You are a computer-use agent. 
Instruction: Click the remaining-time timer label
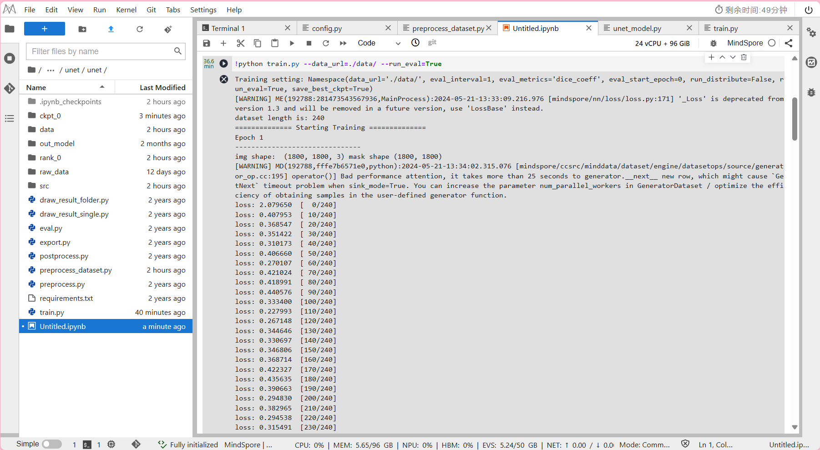tap(751, 10)
